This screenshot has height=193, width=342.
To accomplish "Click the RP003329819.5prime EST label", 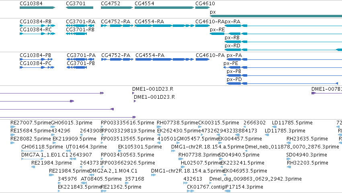I will click(128, 131).
